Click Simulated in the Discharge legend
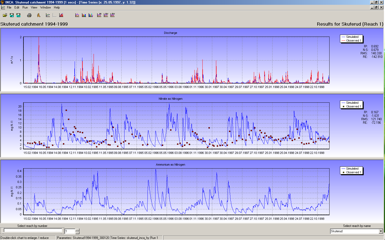The height and width of the screenshot is (240, 385). coord(352,37)
